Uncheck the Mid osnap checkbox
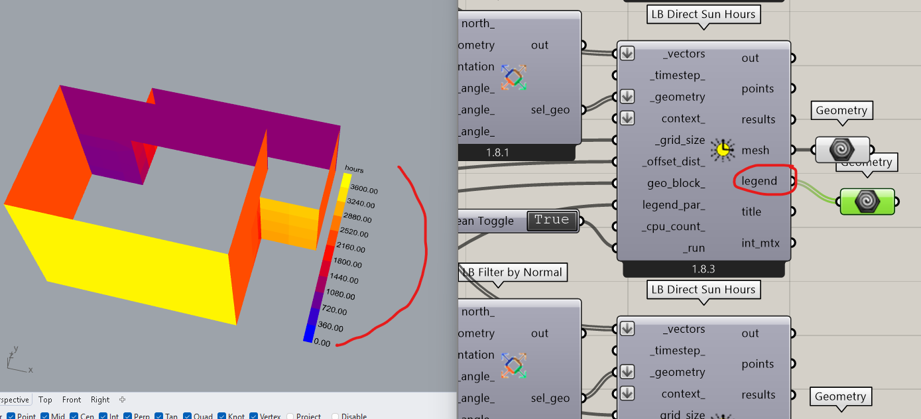This screenshot has height=419, width=921. tap(45, 416)
